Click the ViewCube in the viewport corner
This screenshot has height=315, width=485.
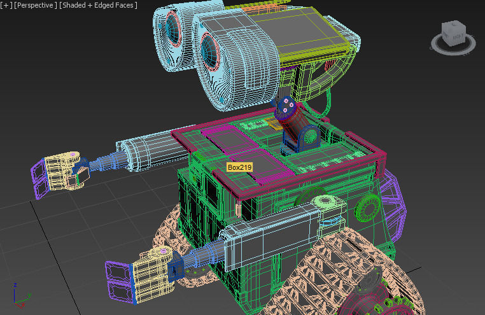click(453, 33)
